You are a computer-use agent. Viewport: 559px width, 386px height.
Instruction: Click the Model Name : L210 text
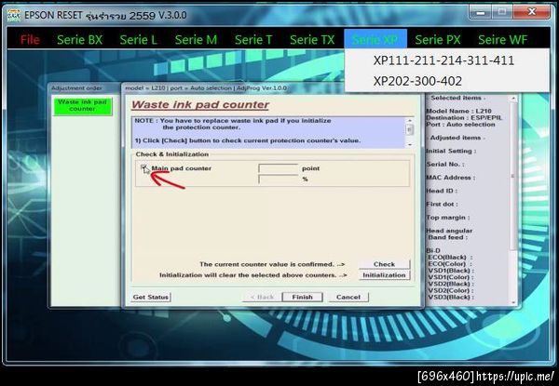[458, 111]
